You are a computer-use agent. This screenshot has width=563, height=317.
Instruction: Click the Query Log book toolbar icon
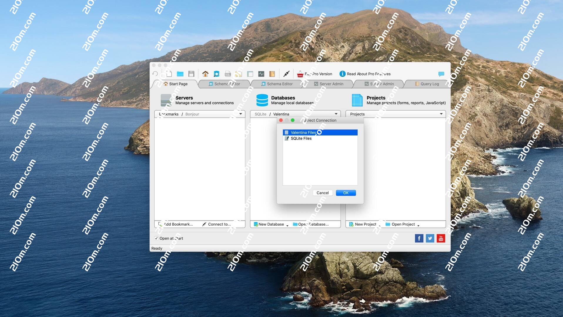[x=272, y=74]
